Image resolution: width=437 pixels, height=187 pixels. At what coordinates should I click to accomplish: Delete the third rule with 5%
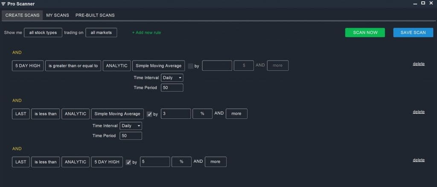click(x=419, y=160)
